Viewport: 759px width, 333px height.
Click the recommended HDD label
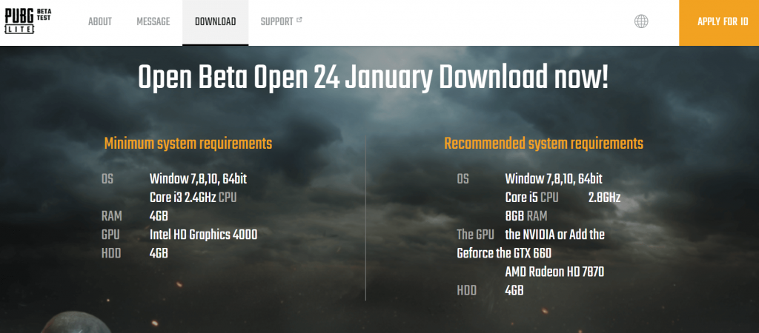467,291
